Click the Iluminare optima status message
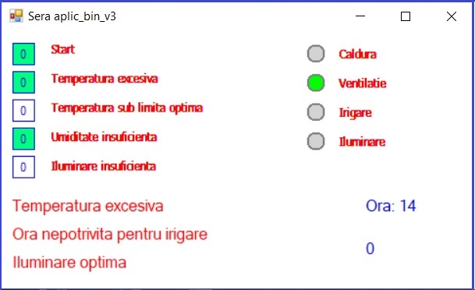Screen dimensions: 475x290 pyautogui.click(x=69, y=263)
